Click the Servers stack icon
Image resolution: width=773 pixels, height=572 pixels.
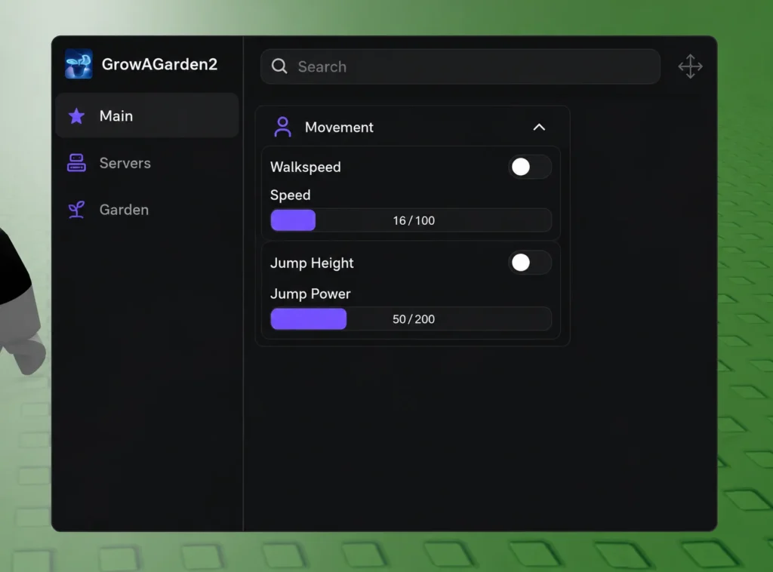coord(76,163)
